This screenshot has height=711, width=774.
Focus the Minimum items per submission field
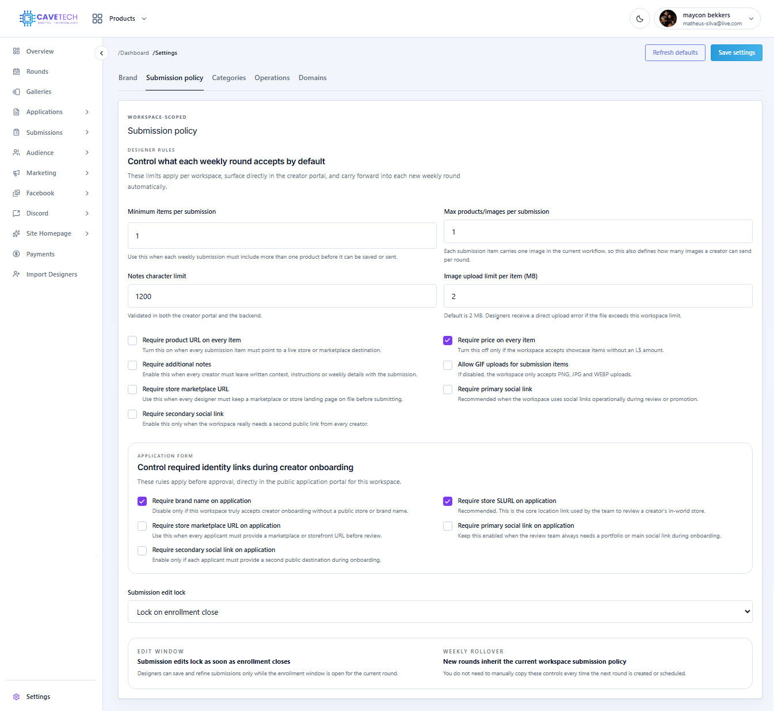[282, 236]
